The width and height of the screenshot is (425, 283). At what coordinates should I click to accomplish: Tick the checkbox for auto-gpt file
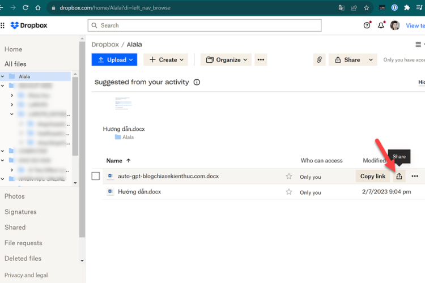pyautogui.click(x=96, y=176)
